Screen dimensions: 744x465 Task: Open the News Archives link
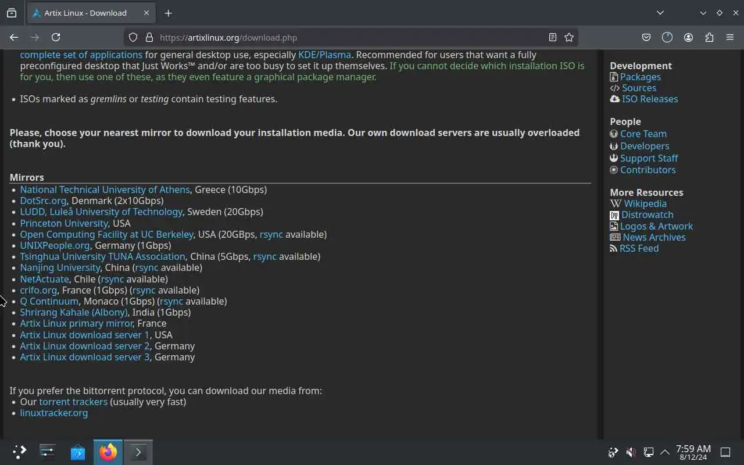pos(654,237)
